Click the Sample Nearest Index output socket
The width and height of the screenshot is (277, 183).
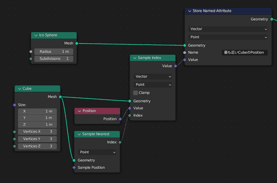click(x=120, y=142)
